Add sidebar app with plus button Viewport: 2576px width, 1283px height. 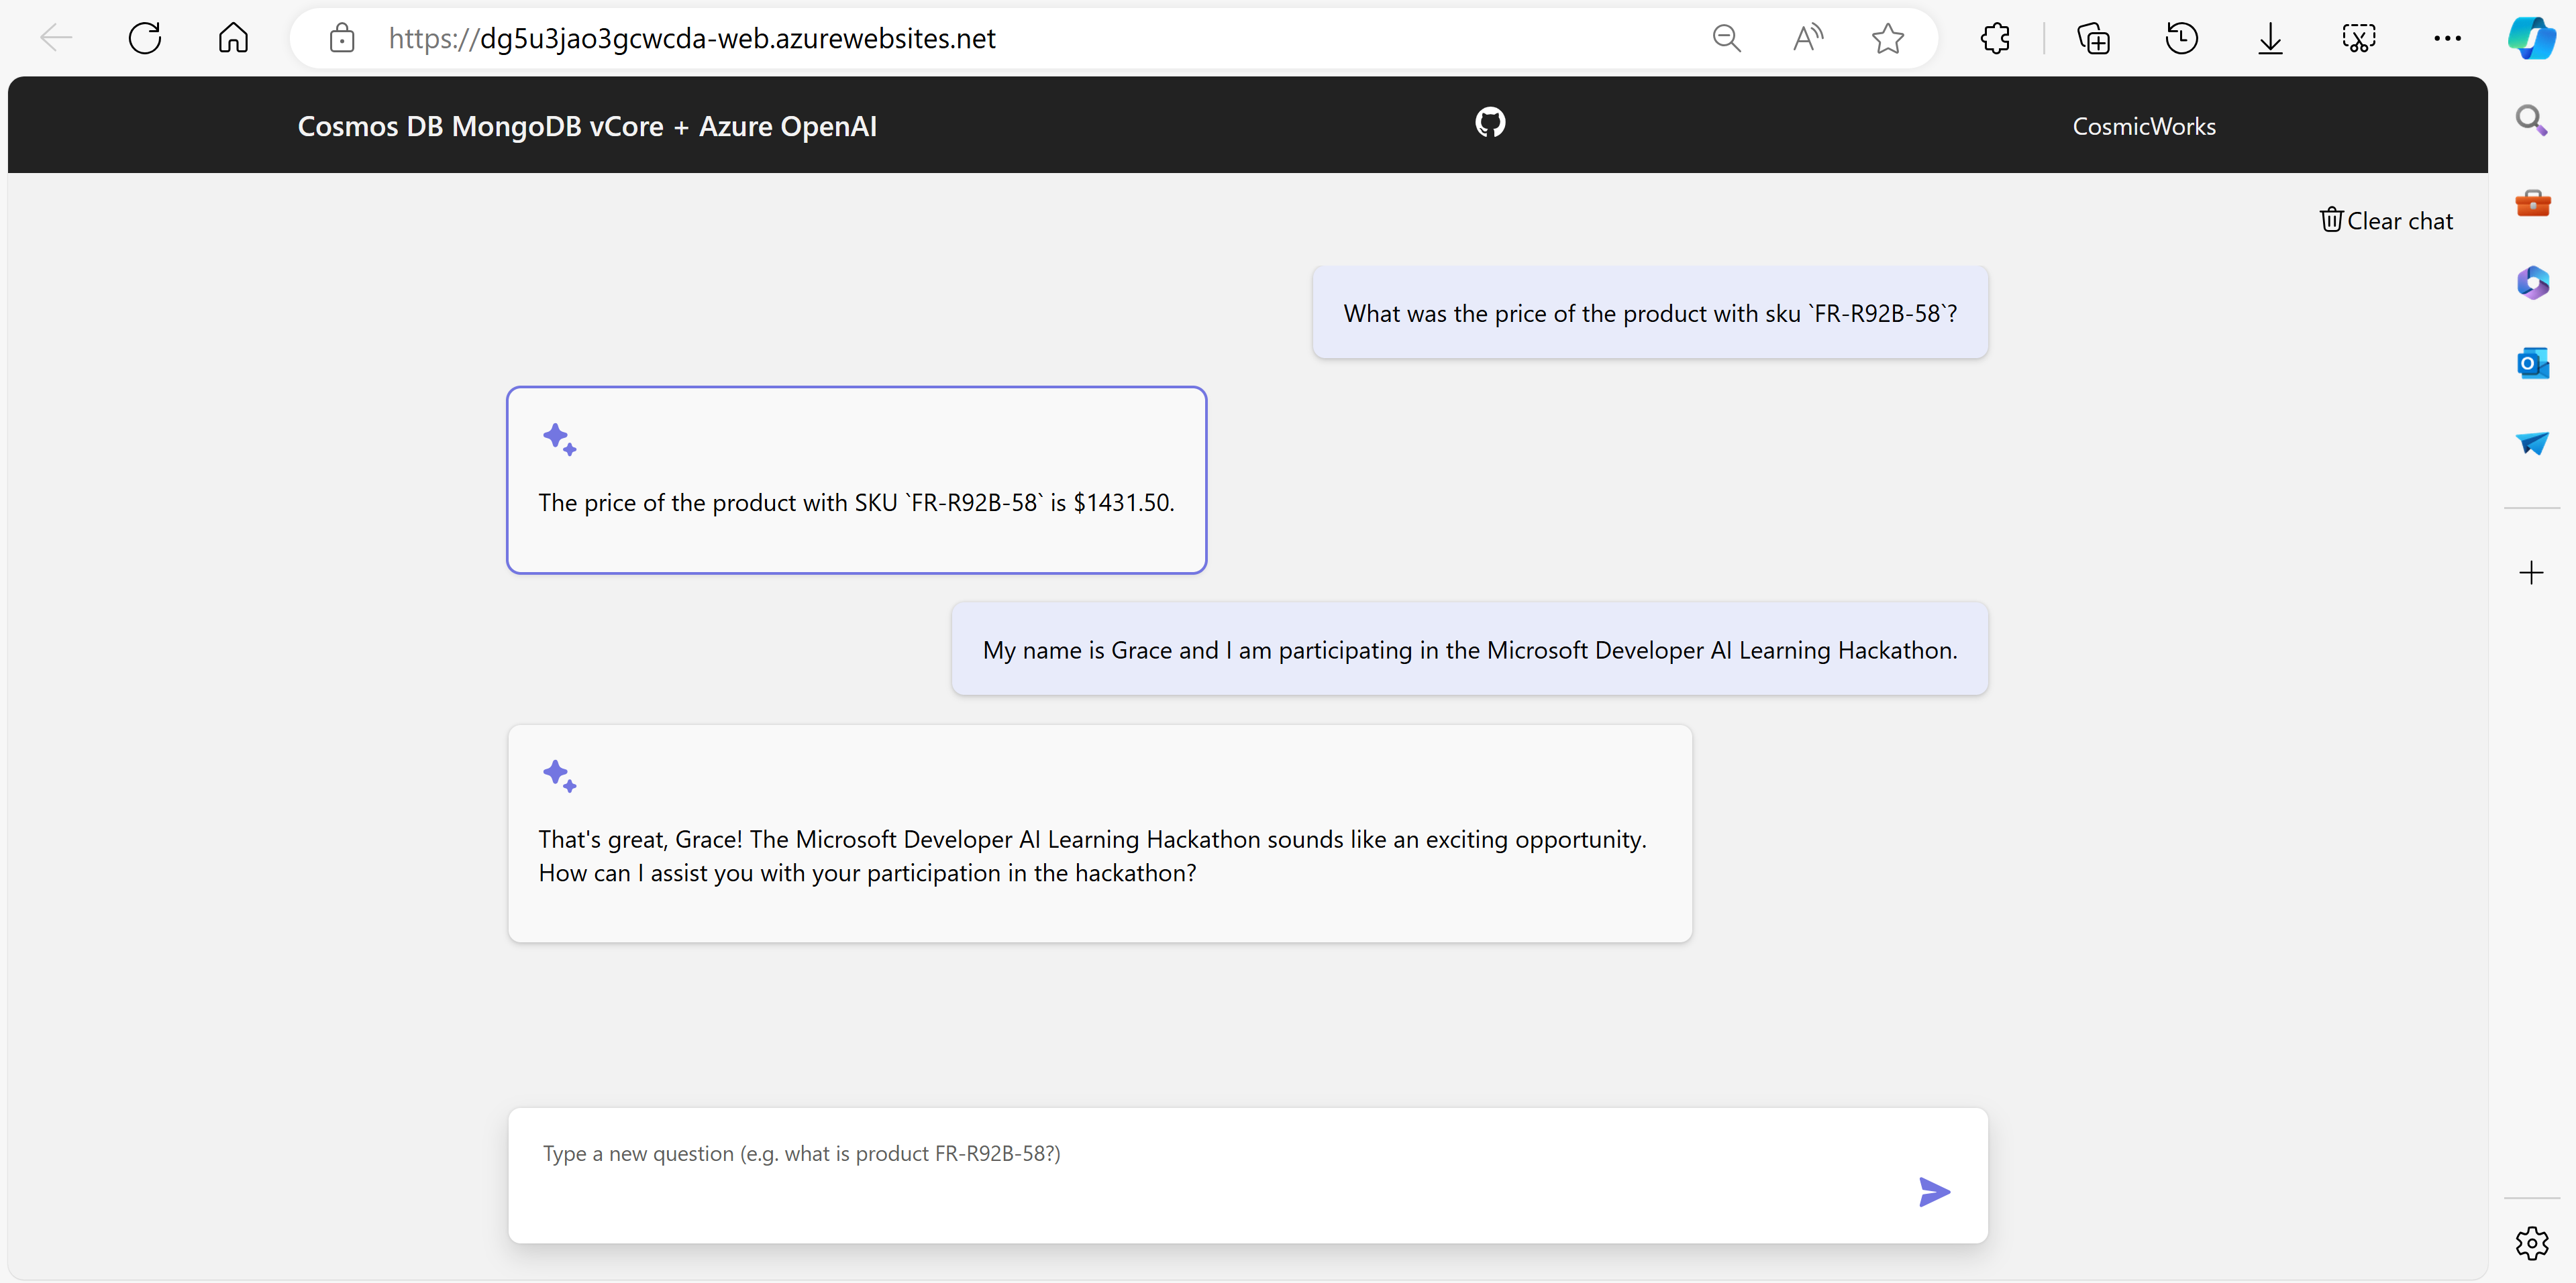pos(2531,573)
